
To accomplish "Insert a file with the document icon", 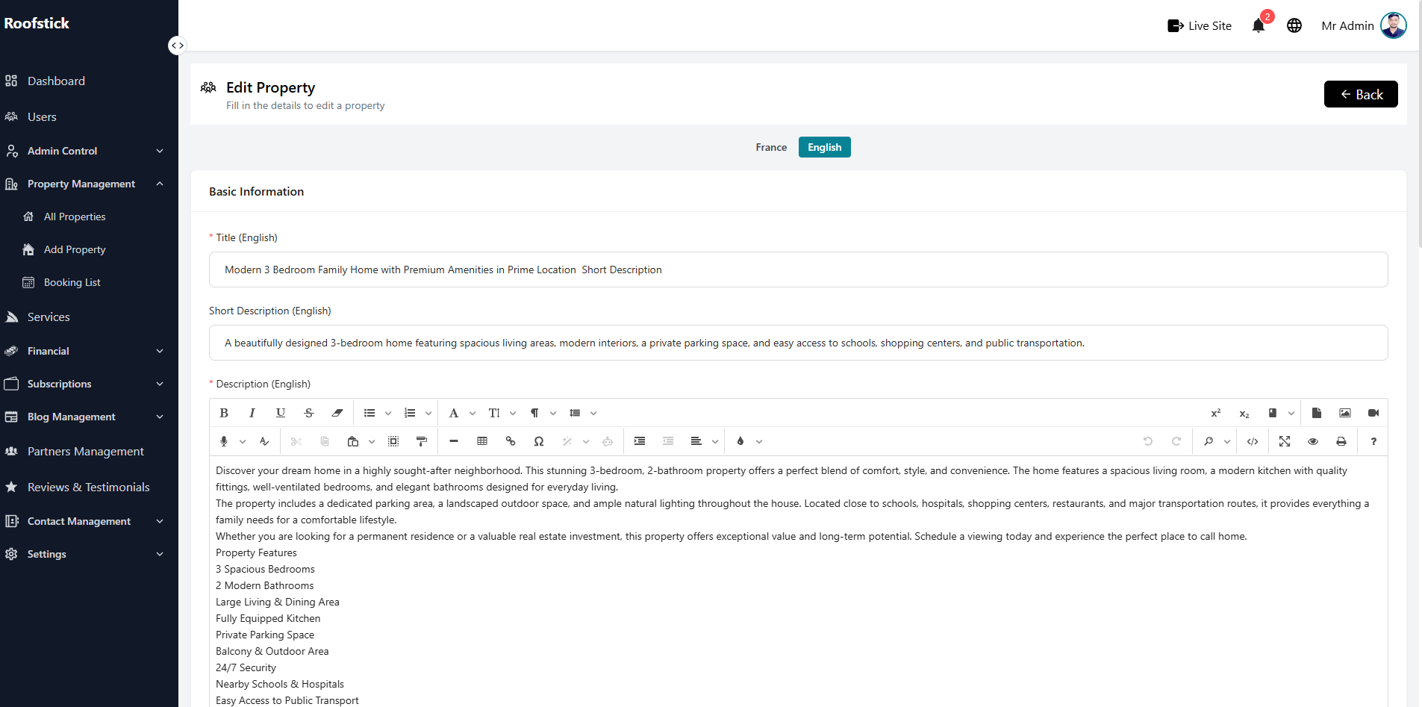I will pyautogui.click(x=1317, y=413).
